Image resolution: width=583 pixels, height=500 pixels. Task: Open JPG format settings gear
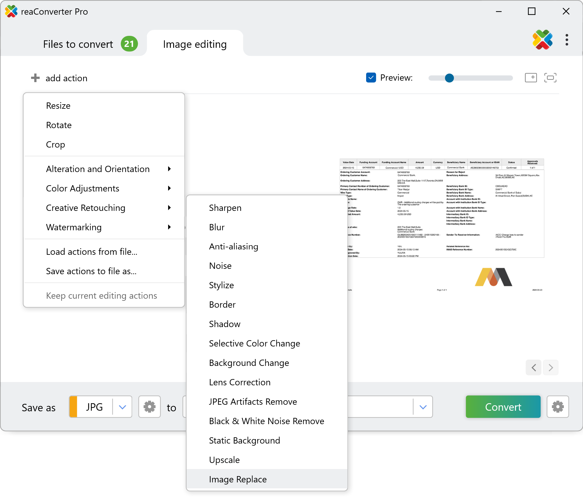[150, 407]
